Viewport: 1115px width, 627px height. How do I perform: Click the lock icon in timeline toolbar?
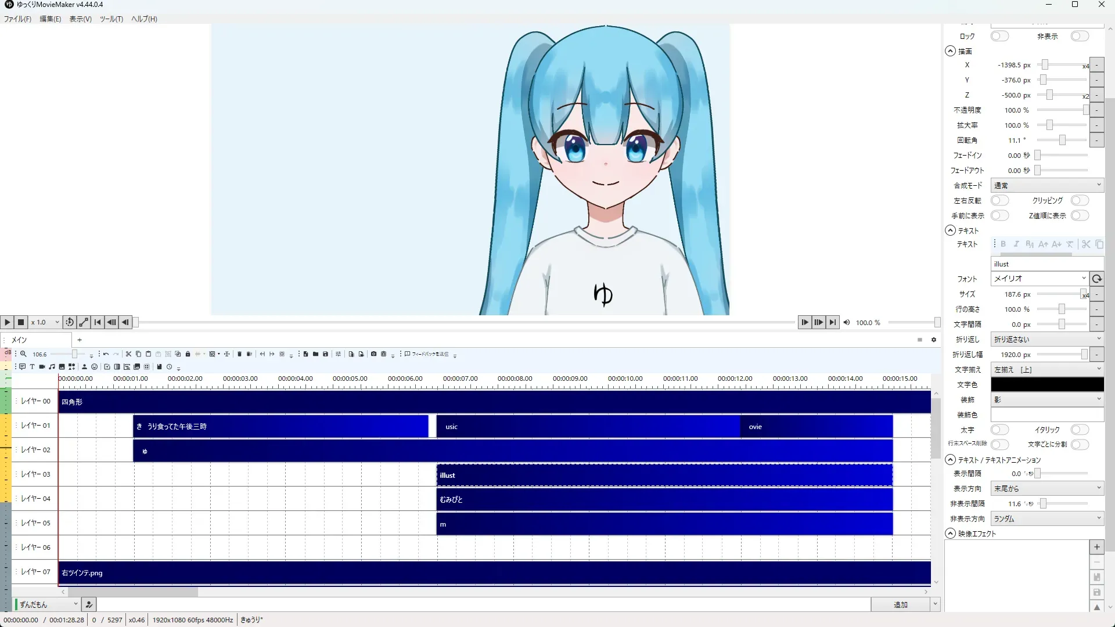click(x=188, y=354)
